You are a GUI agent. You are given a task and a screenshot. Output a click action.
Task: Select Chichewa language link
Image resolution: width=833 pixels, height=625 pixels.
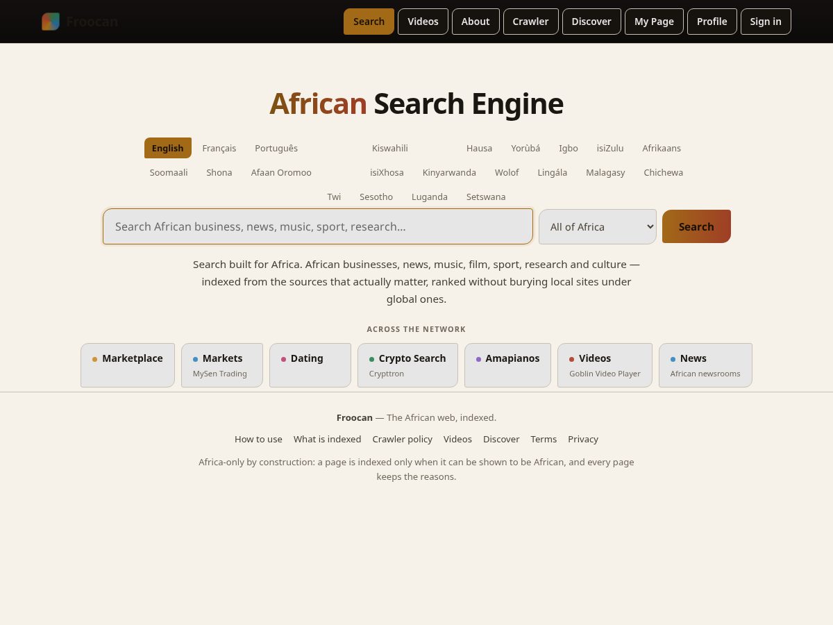tap(664, 172)
